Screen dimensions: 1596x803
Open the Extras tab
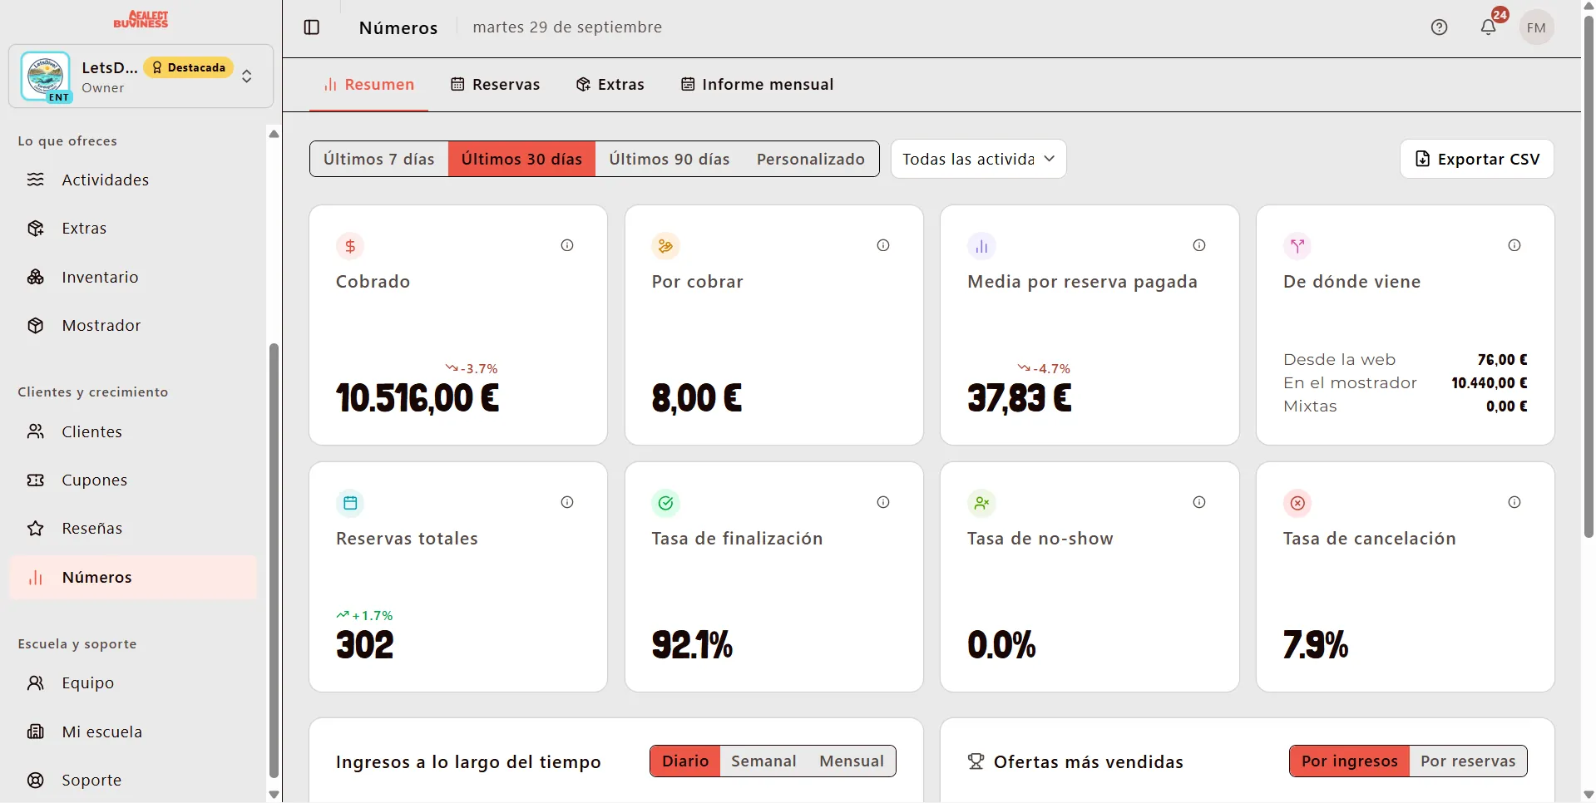[x=610, y=85]
